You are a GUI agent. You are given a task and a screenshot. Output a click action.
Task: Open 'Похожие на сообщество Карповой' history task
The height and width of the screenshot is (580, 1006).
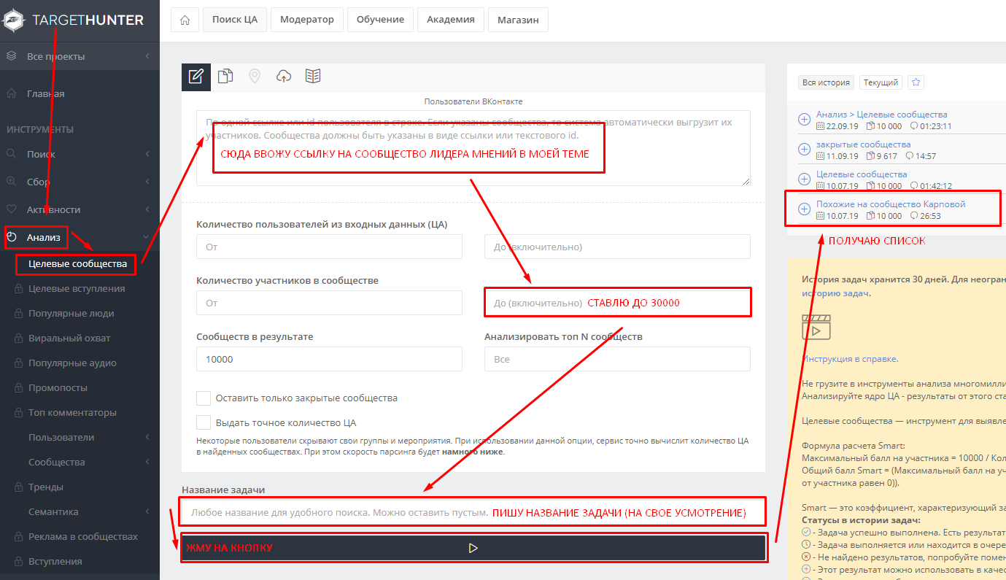point(891,204)
